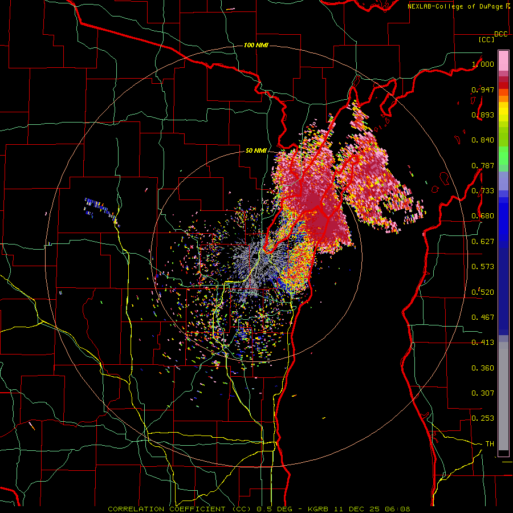Click the 0.893 legend value

[483, 115]
